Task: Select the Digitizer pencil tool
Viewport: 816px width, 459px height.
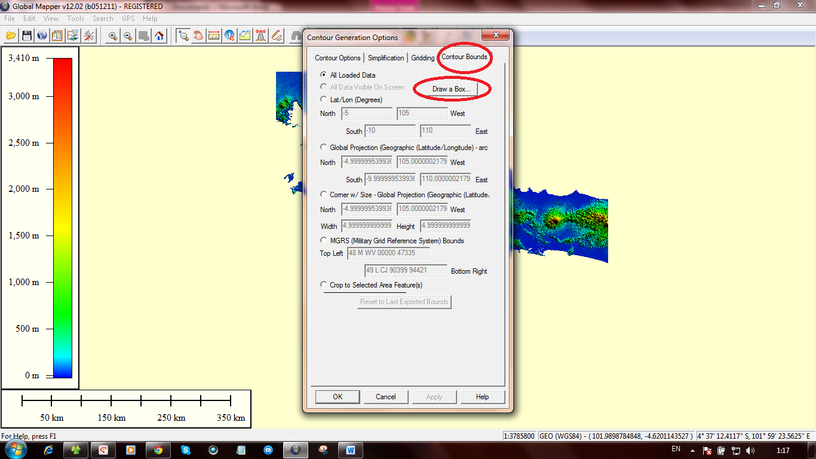Action: coord(276,36)
